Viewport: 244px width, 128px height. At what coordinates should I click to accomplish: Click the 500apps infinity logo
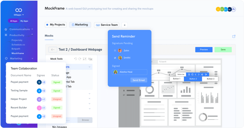(x=19, y=10)
